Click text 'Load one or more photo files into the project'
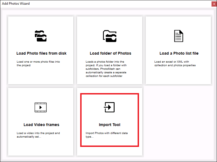The height and width of the screenshot is (162, 217). 38,63
